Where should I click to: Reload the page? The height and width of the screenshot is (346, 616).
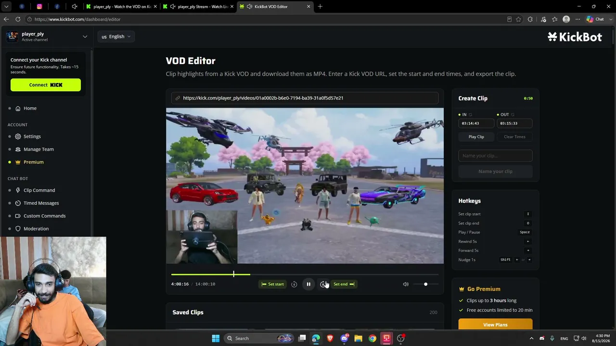coord(18,19)
